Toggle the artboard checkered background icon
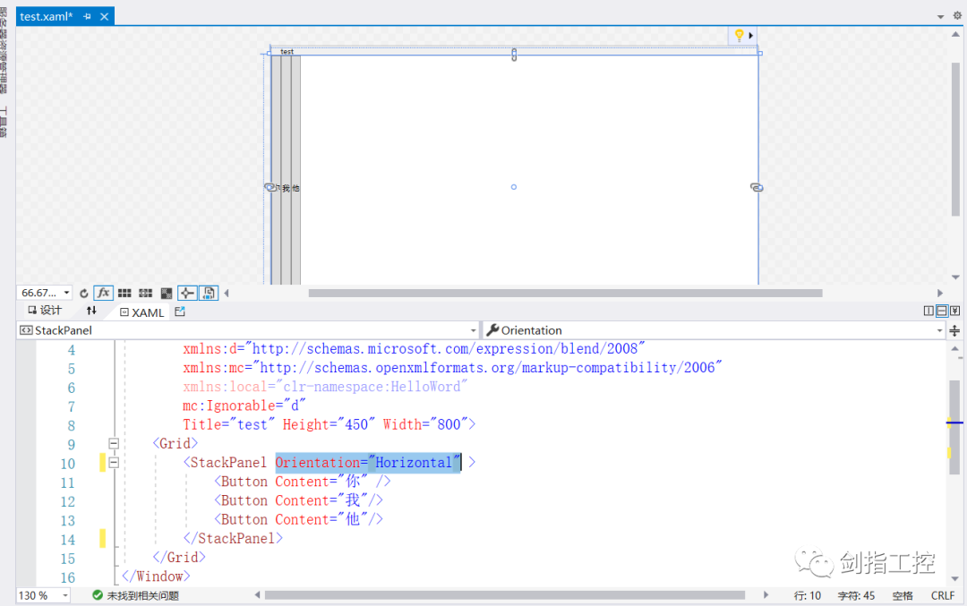This screenshot has height=606, width=967. (167, 294)
